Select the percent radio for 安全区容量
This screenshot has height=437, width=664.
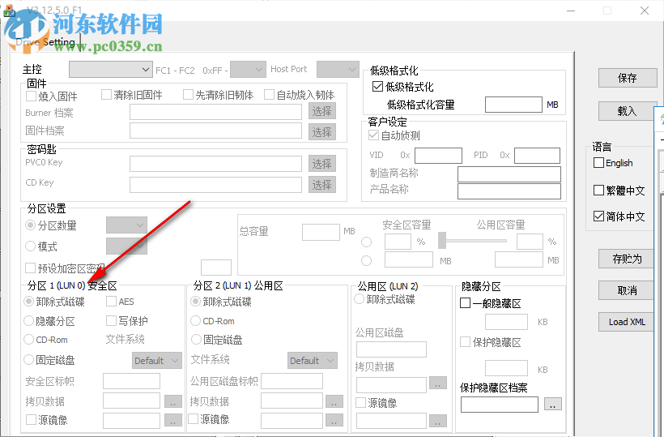(x=366, y=242)
